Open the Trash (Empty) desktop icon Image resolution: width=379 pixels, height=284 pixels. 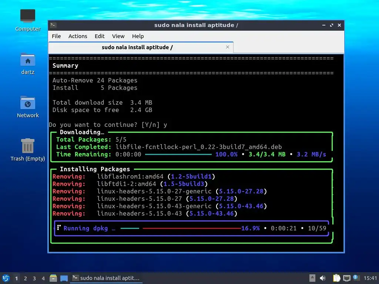tap(28, 150)
